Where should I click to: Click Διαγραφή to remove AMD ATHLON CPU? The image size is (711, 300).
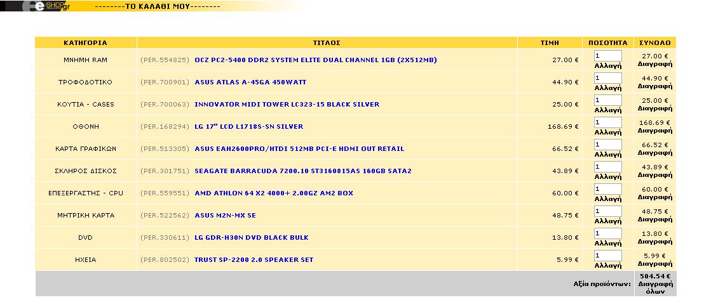tap(655, 197)
